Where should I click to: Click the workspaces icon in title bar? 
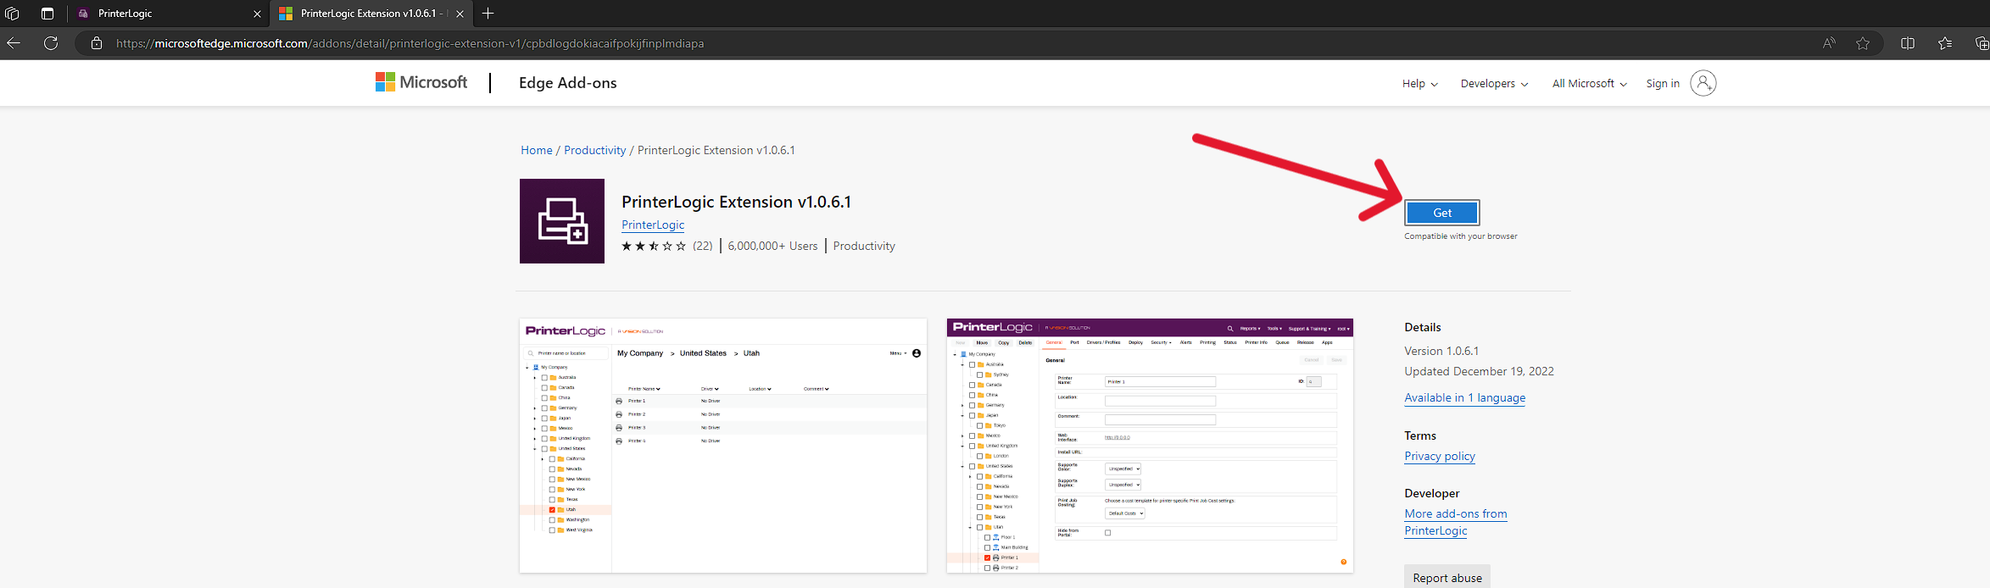point(12,14)
